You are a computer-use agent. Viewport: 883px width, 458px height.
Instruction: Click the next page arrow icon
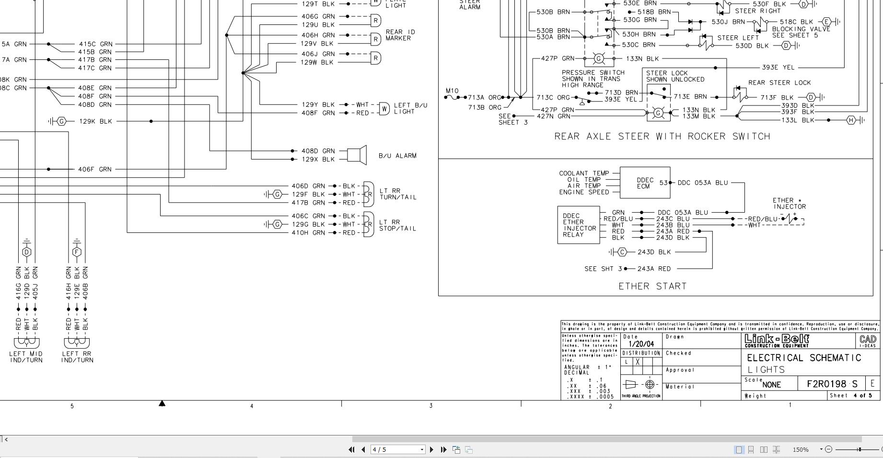pyautogui.click(x=432, y=449)
